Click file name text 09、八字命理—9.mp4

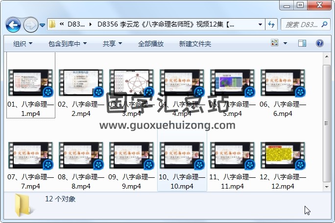(x=131, y=181)
